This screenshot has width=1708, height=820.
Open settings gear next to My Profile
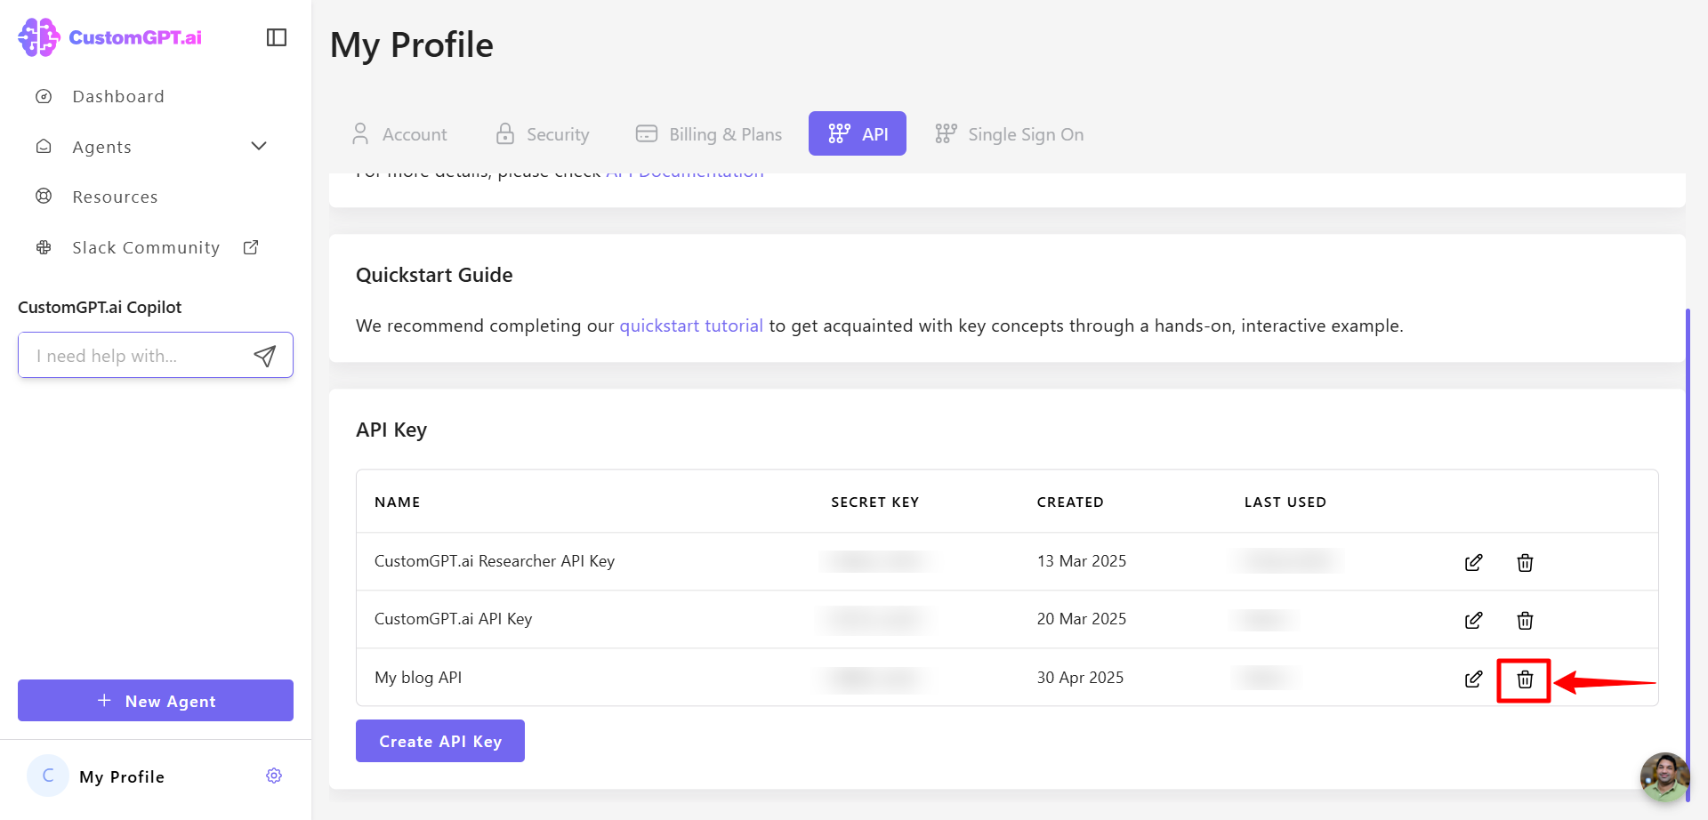click(x=274, y=776)
